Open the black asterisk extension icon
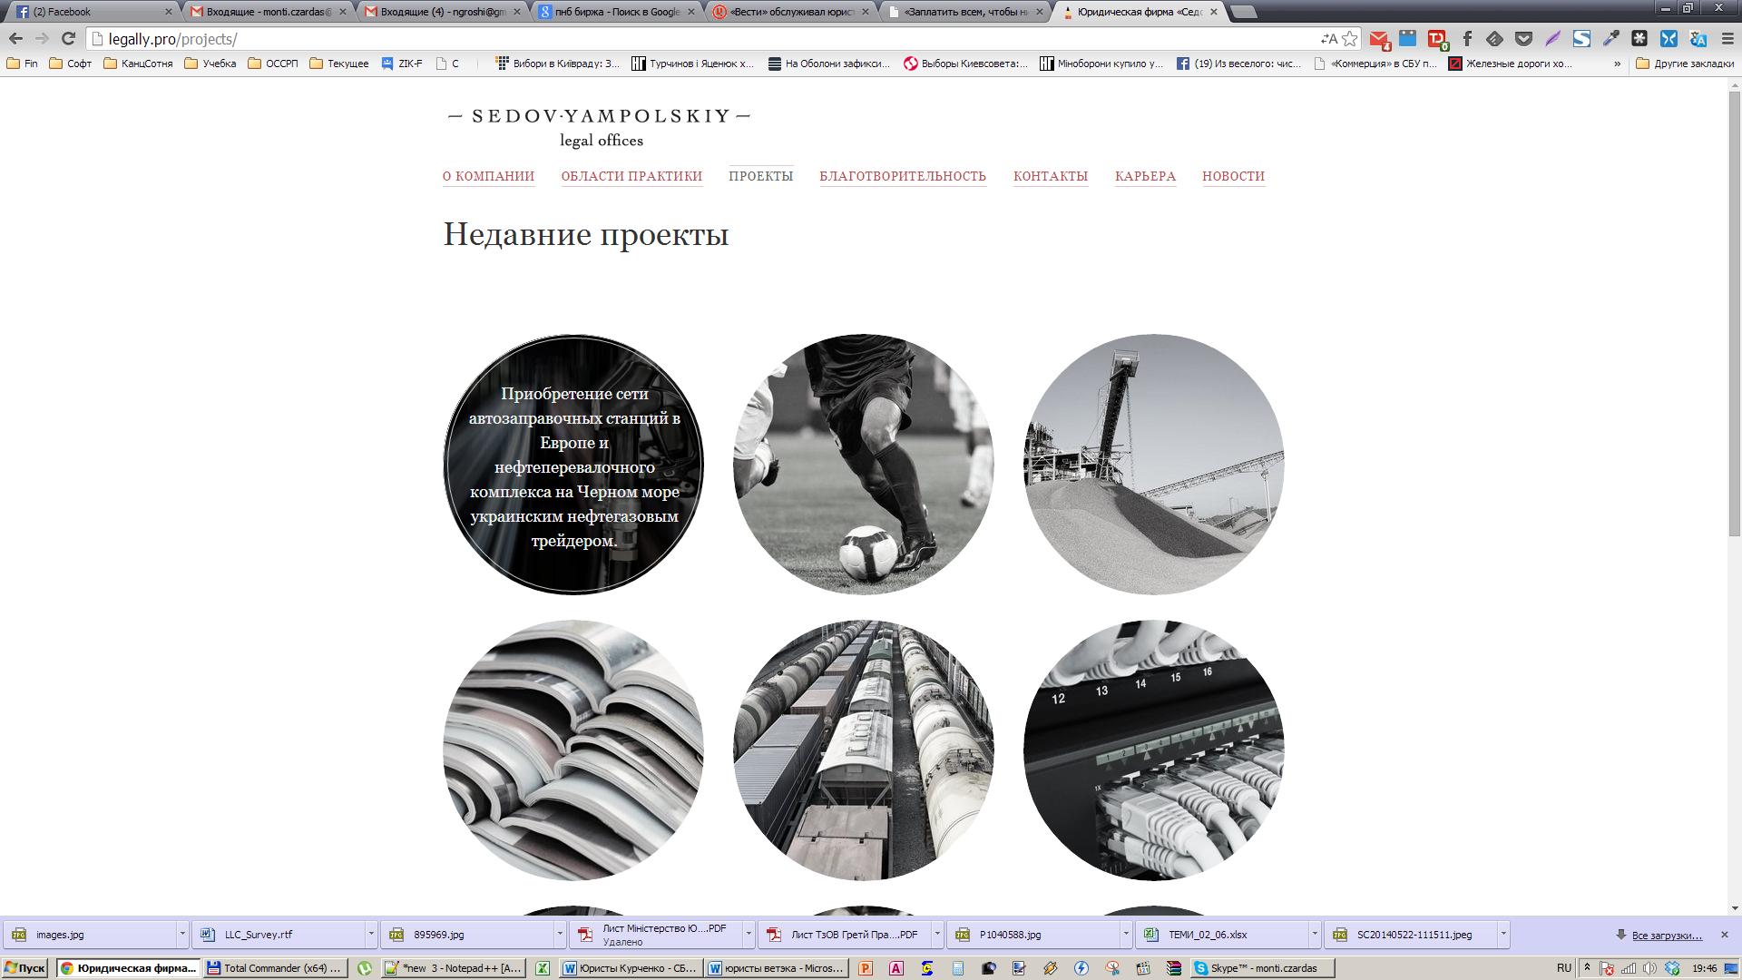Screen dimensions: 1742x980 [1639, 38]
